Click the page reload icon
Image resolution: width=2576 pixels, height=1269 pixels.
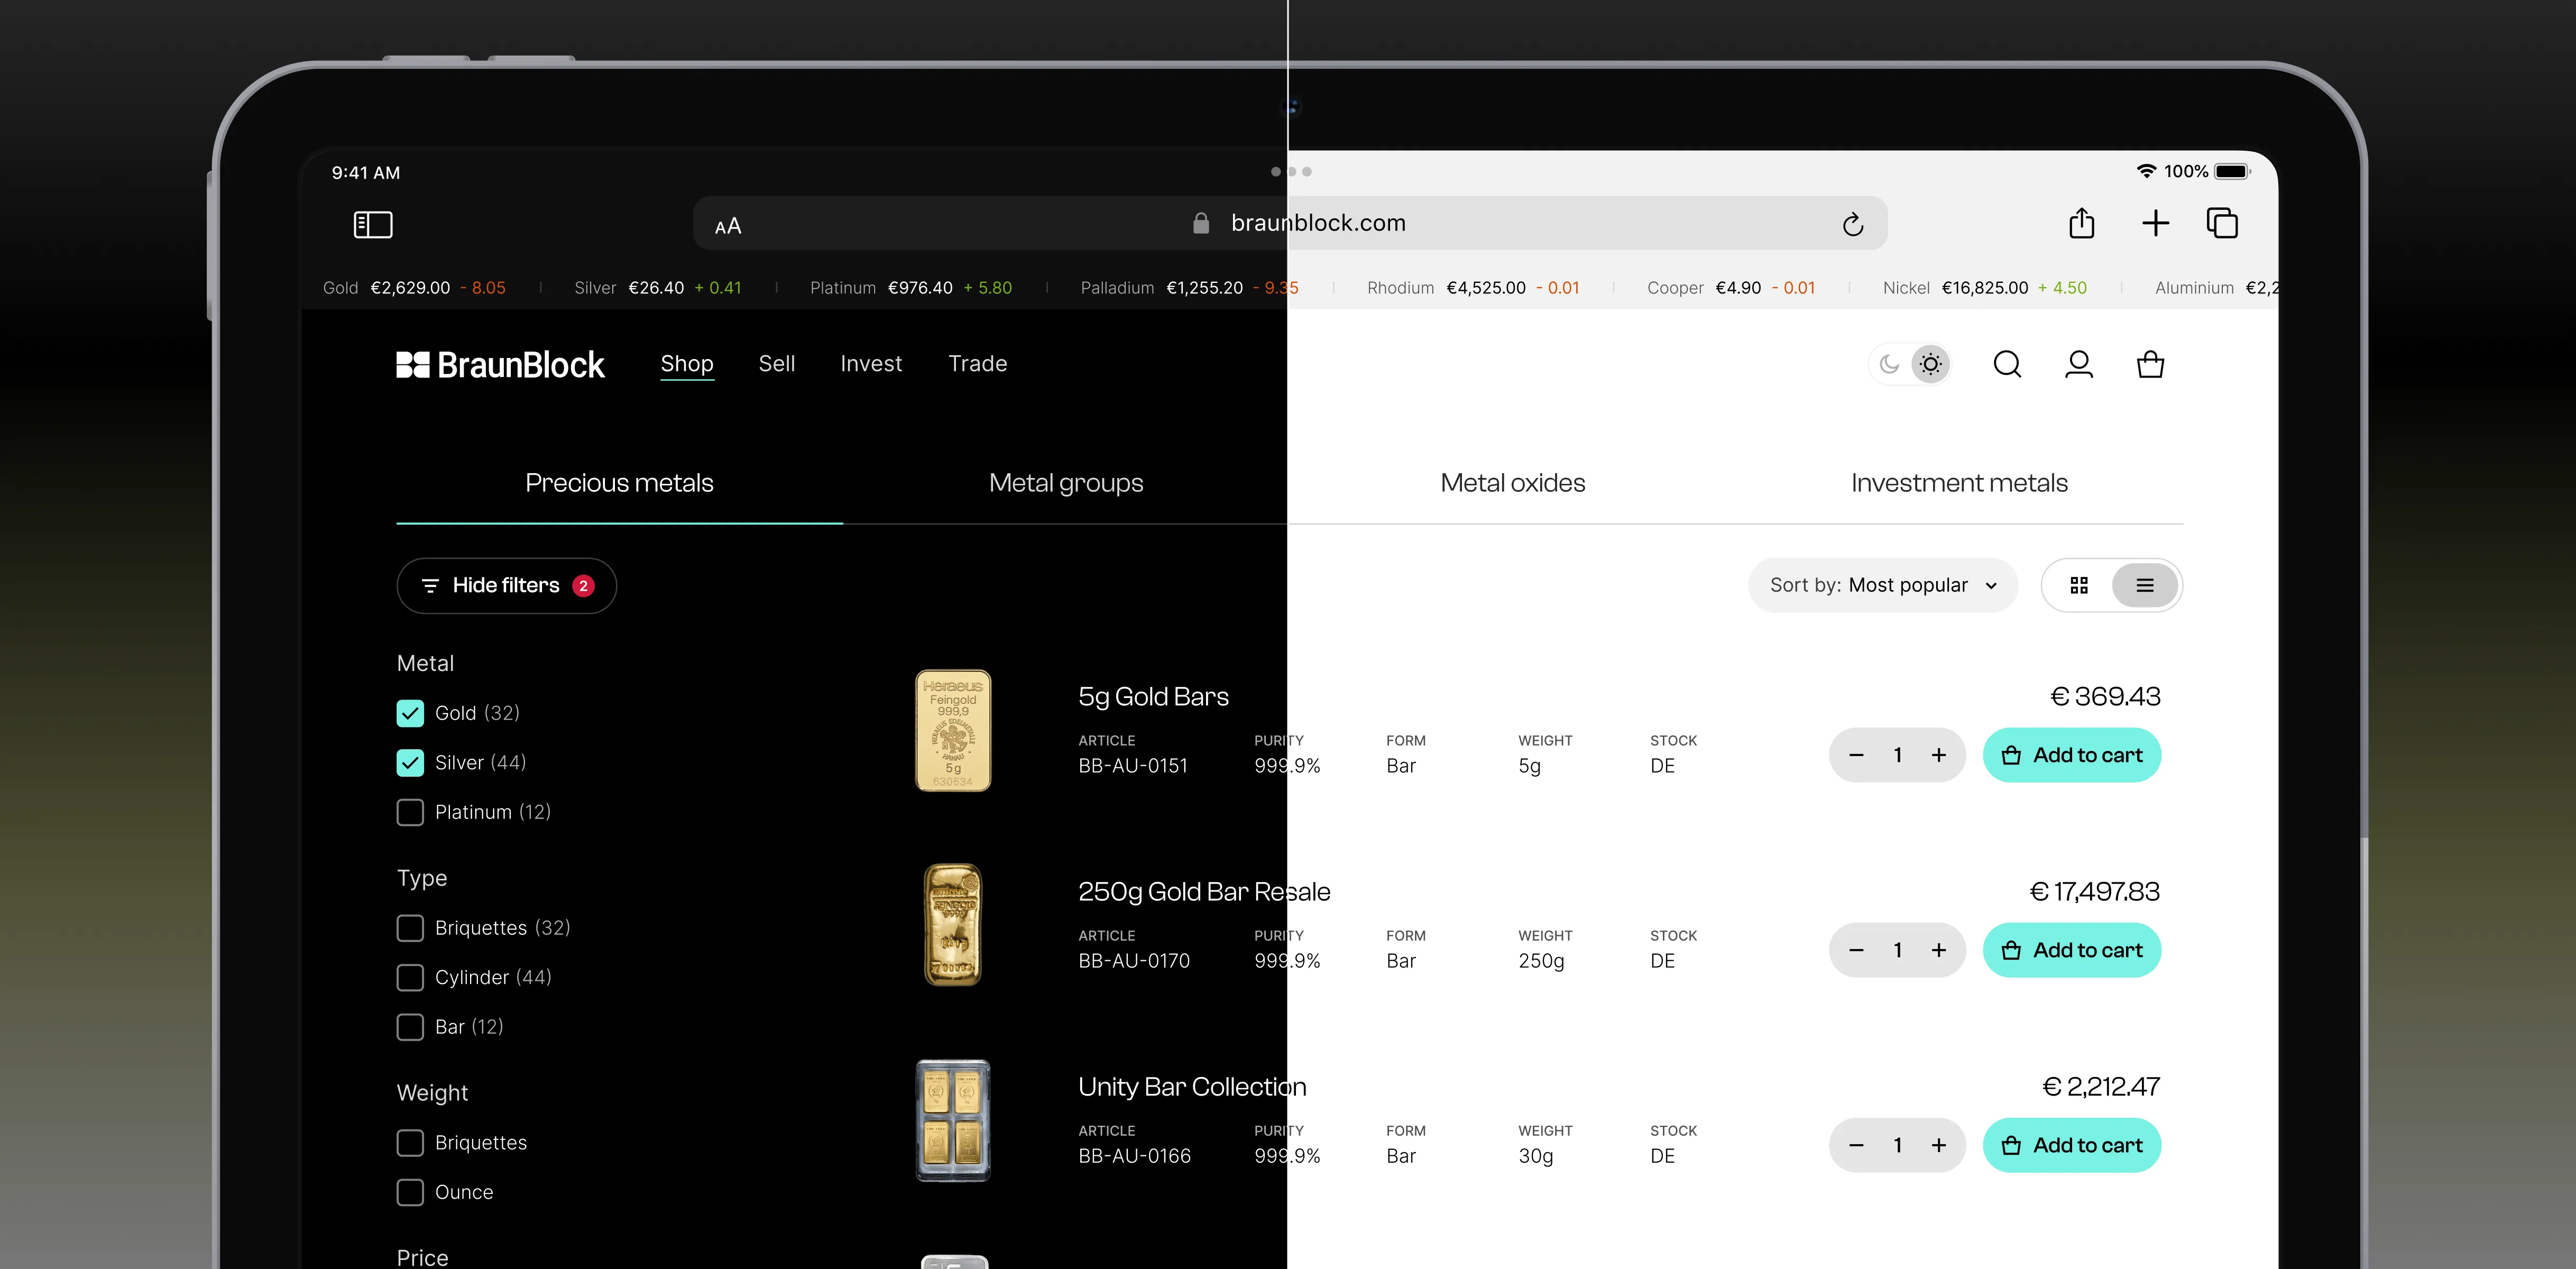point(1852,224)
